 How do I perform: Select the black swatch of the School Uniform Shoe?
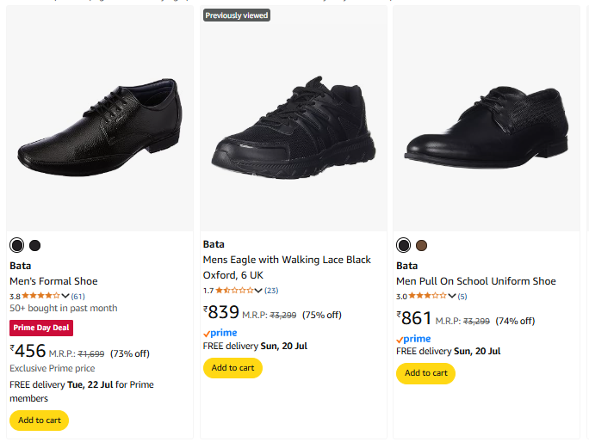tap(404, 246)
